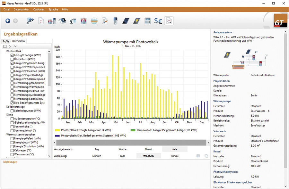This screenshot has height=189, width=289.
Task: Set resolution to Tage
Action: (x=122, y=156)
